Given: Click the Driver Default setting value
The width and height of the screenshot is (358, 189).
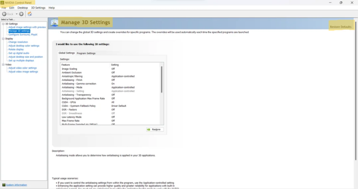Looking at the screenshot, I should coord(119,106).
